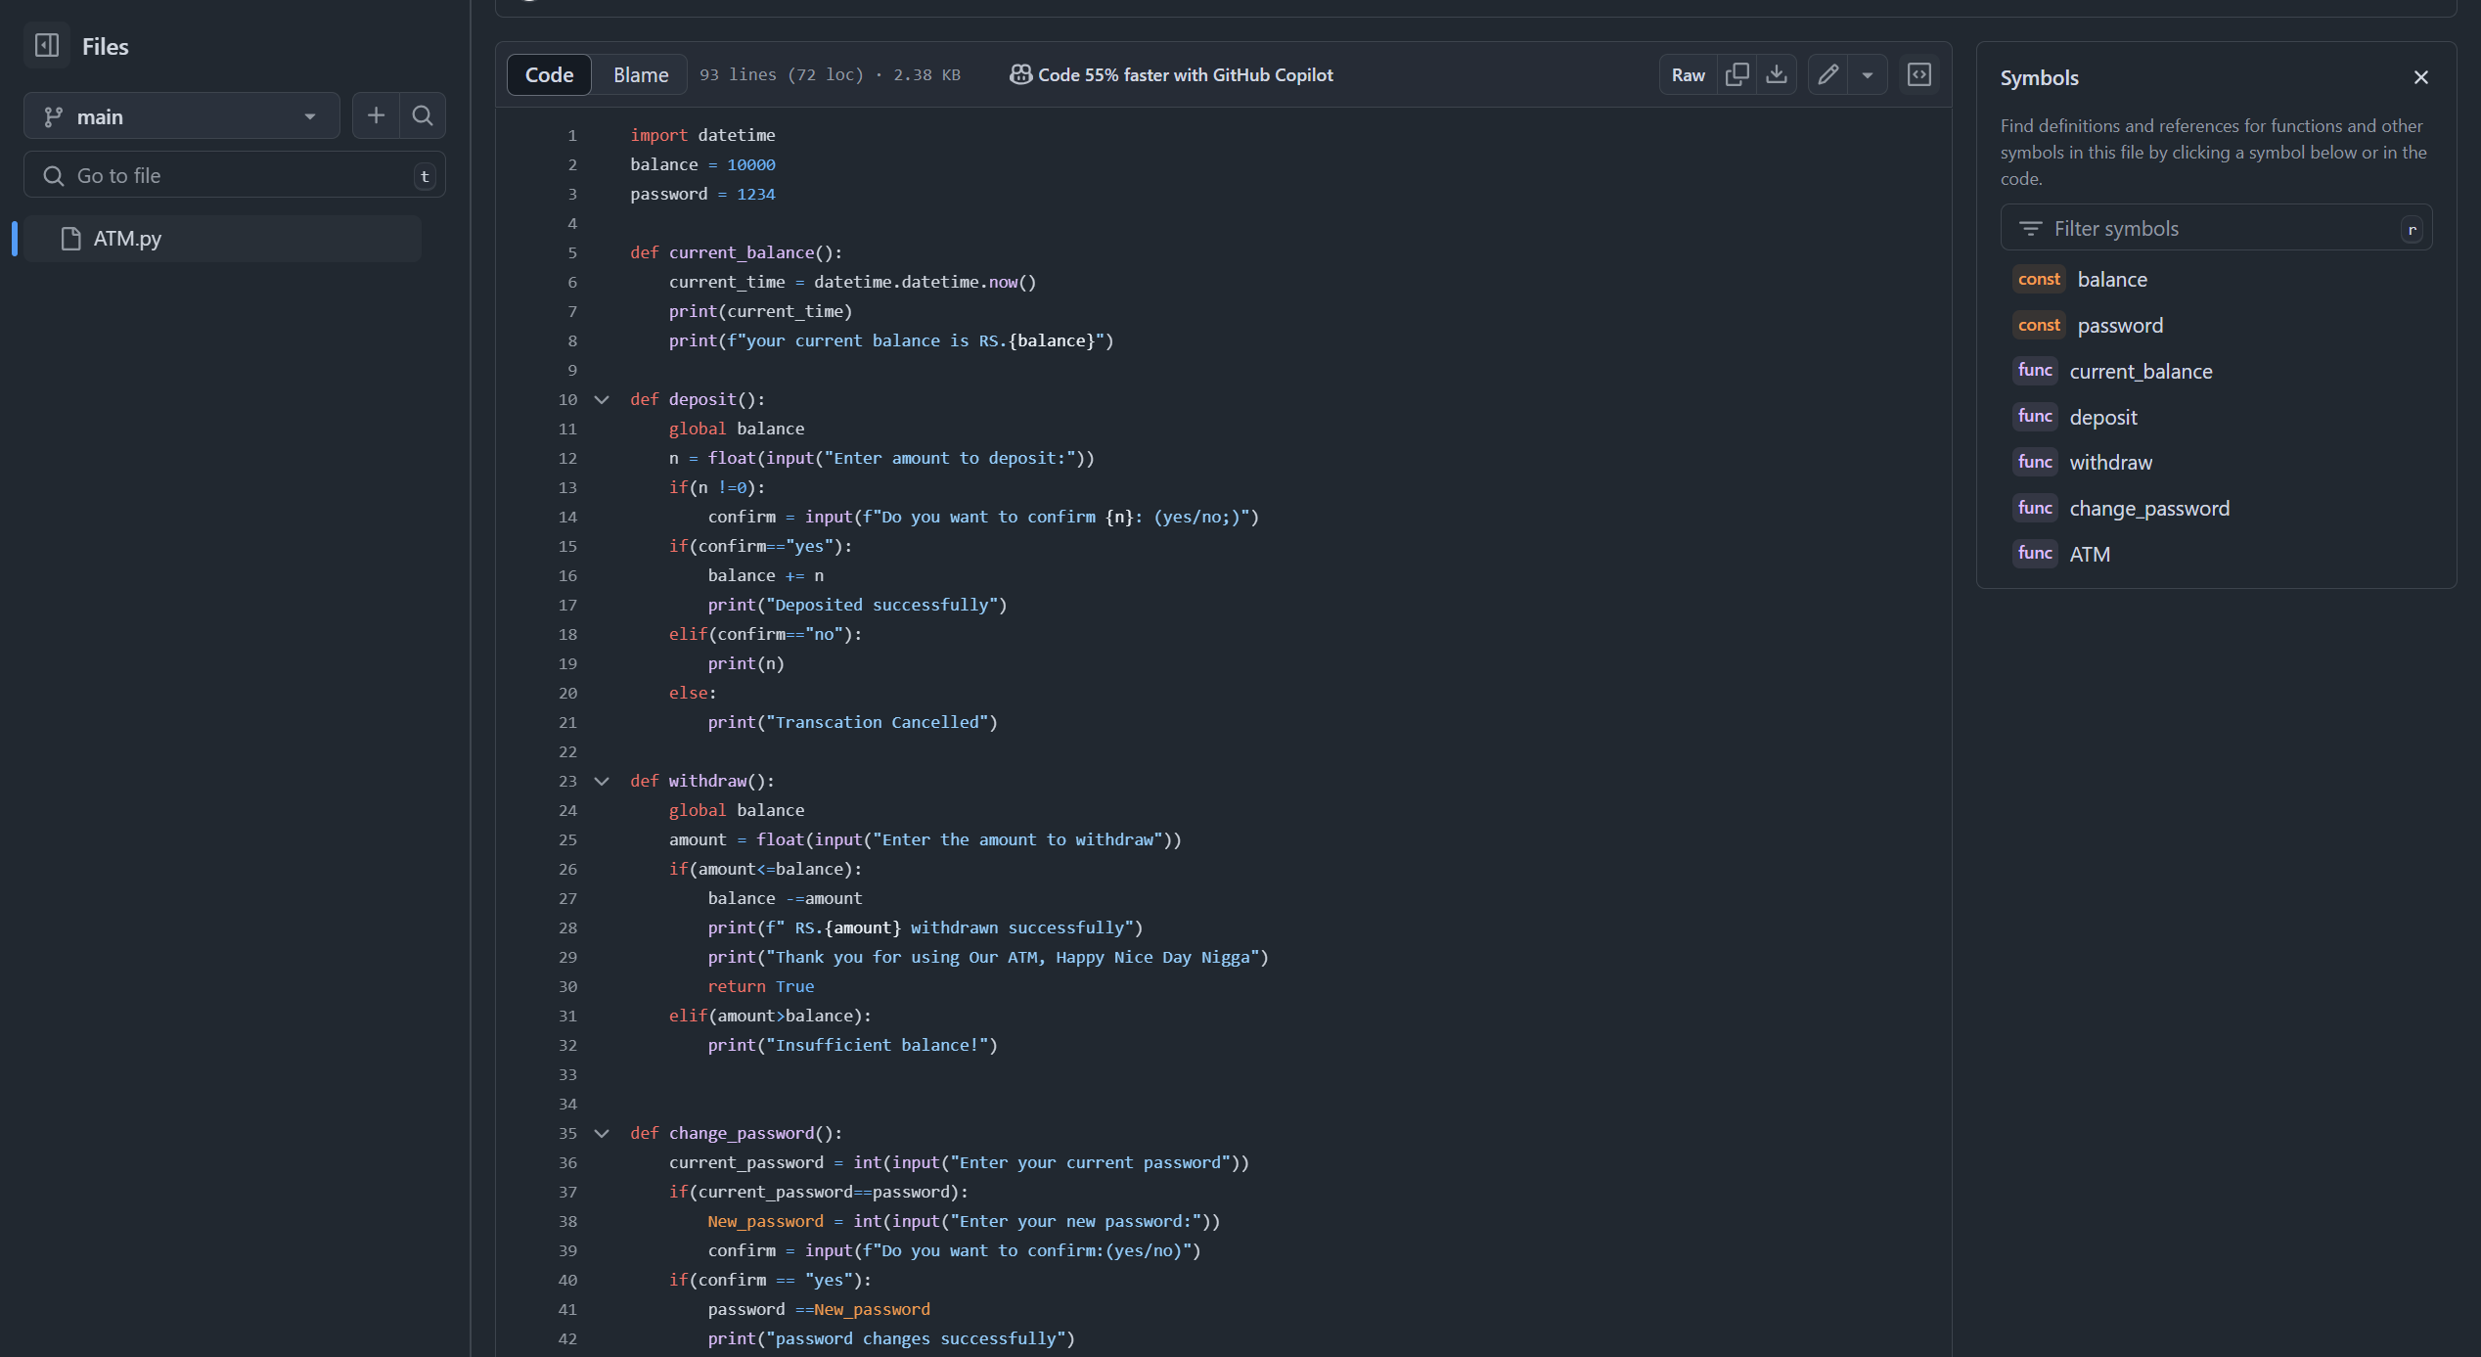Screen dimensions: 2481x1357
Task: Click the Files heading
Action: tap(106, 46)
